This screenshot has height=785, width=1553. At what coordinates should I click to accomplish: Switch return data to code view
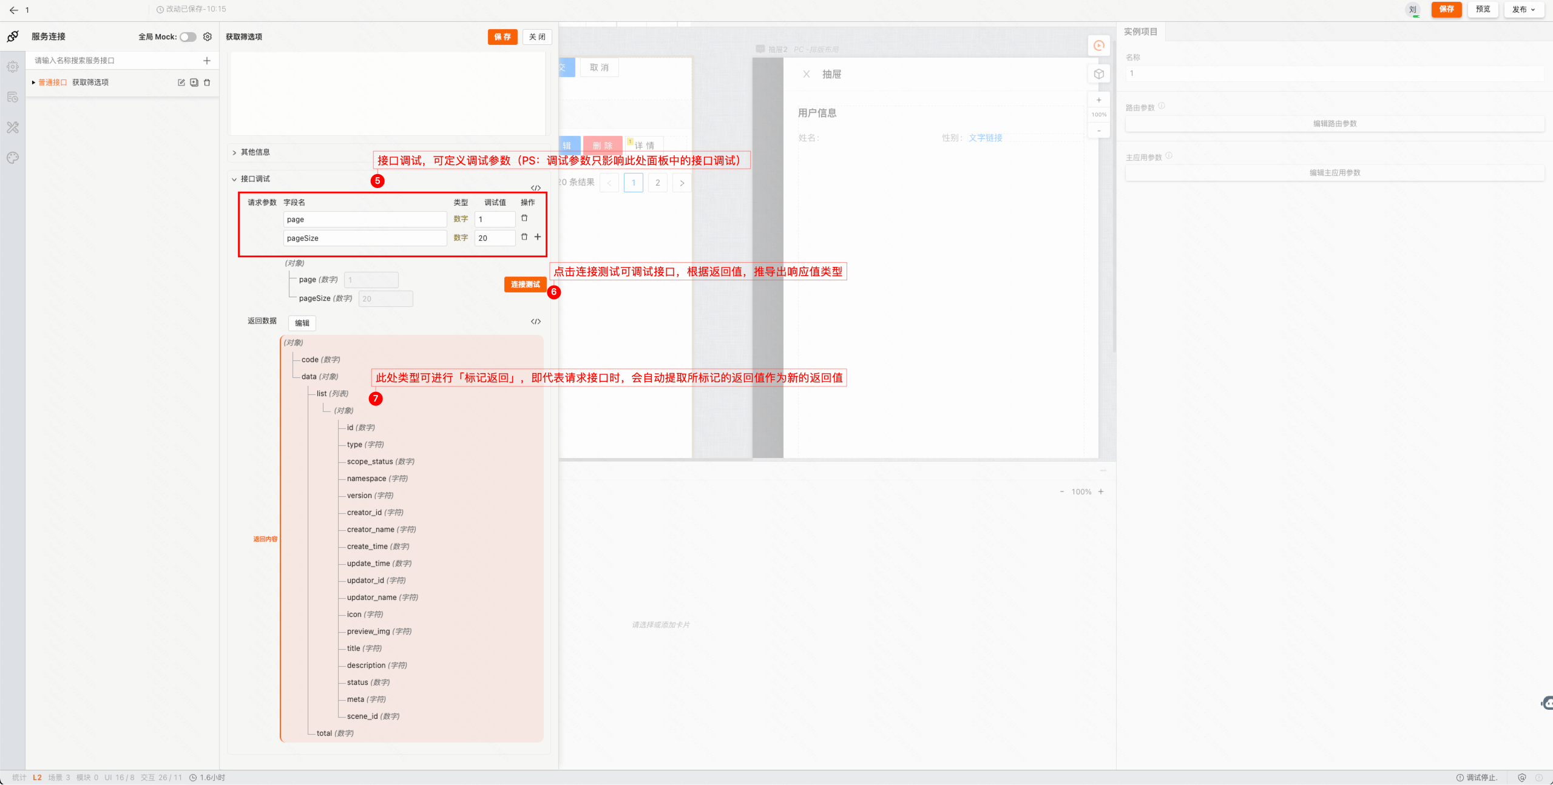(x=536, y=322)
